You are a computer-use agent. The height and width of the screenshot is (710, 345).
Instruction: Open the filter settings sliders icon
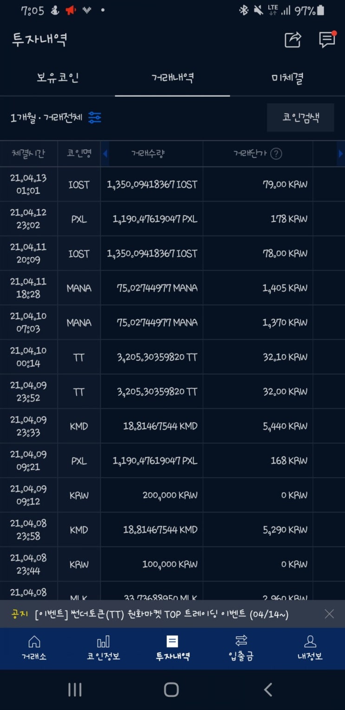click(95, 118)
